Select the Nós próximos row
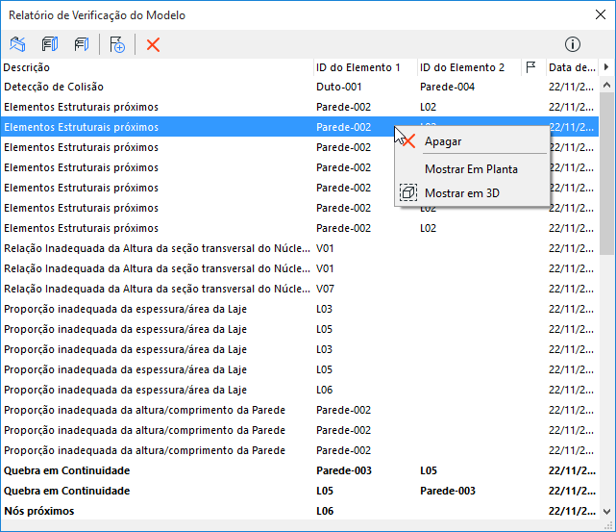616x532 pixels. tap(300, 511)
